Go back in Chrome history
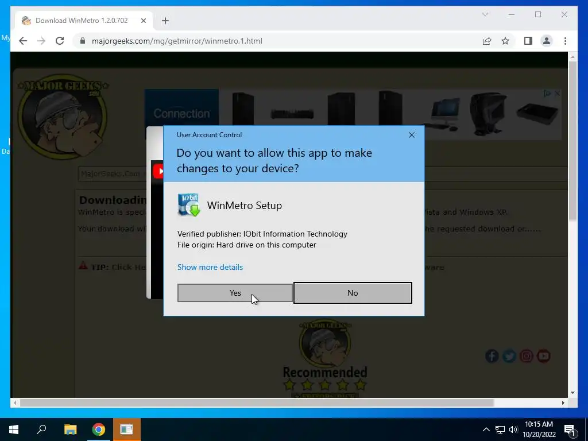Viewport: 588px width, 441px height. (23, 41)
